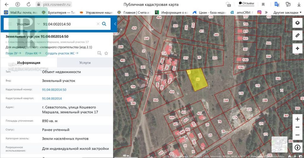
Task: Click the cadastral number search field
Action: tap(69, 24)
